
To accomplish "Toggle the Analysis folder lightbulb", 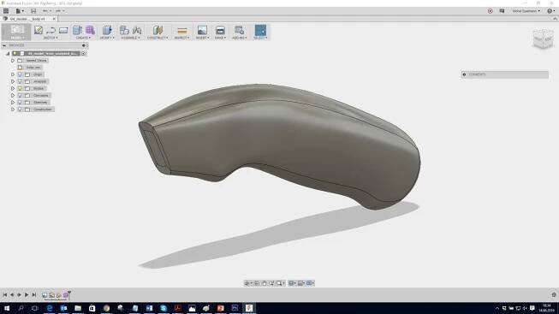I will 20,81.
